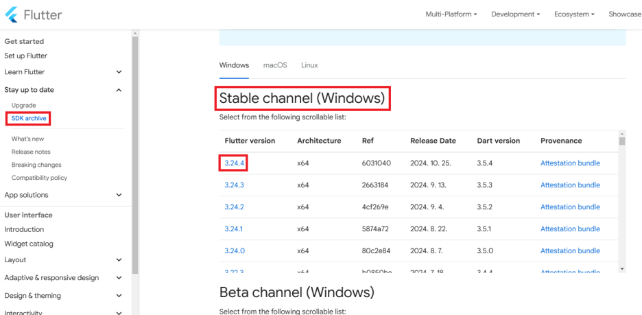Expand the App solutions section chevron
The height and width of the screenshot is (315, 642).
(x=119, y=195)
